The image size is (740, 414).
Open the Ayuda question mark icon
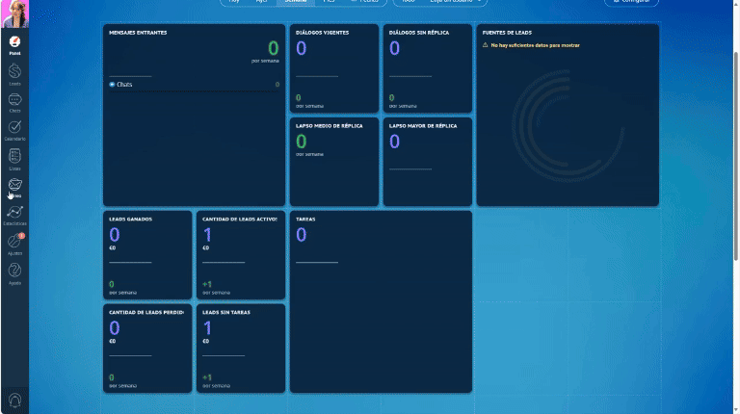[x=14, y=273]
